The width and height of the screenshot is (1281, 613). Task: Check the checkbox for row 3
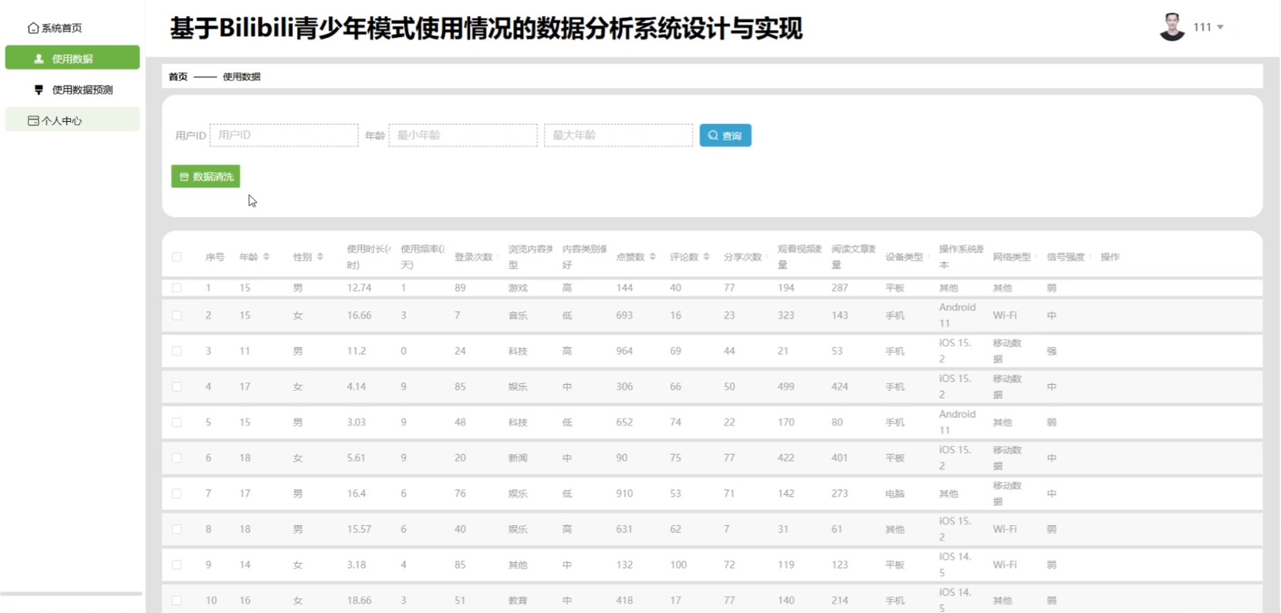177,351
